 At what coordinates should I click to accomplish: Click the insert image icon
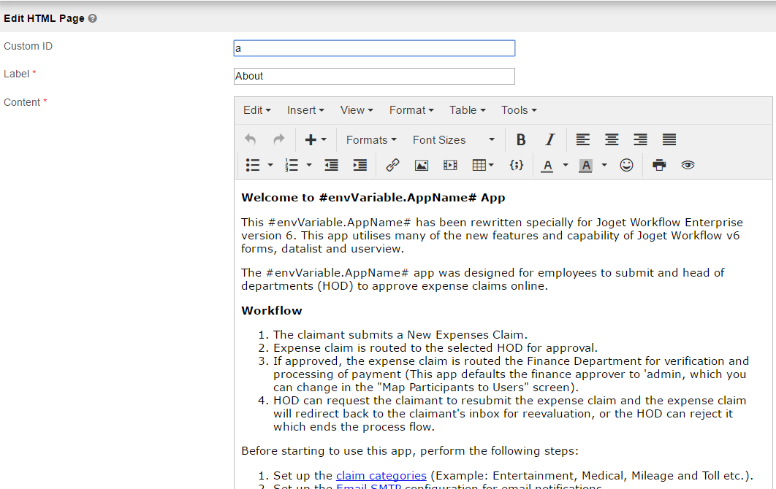(422, 165)
